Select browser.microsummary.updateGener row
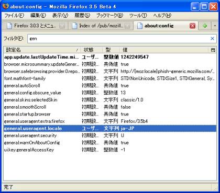 (x=110, y=64)
